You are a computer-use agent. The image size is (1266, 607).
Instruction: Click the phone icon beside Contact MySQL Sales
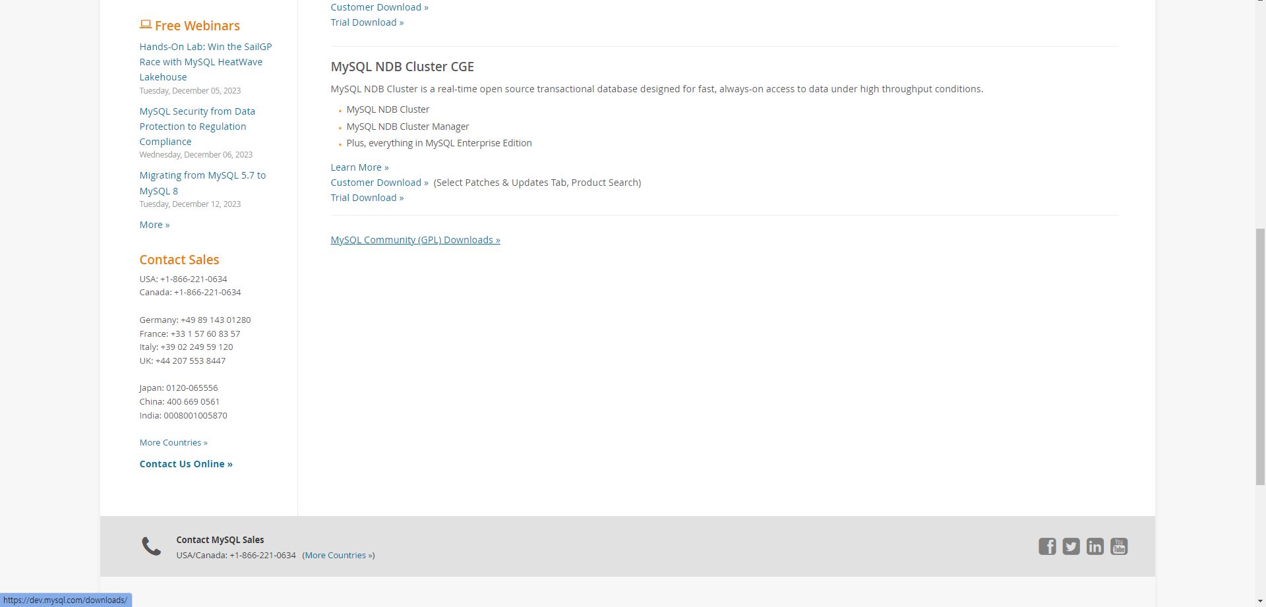[152, 546]
